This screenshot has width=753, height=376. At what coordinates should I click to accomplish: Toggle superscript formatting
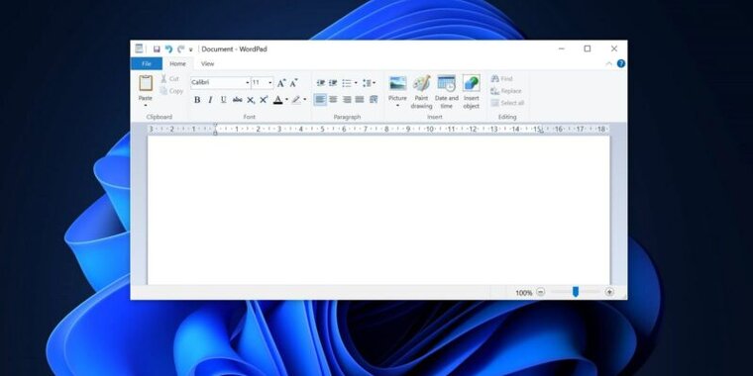click(x=264, y=100)
